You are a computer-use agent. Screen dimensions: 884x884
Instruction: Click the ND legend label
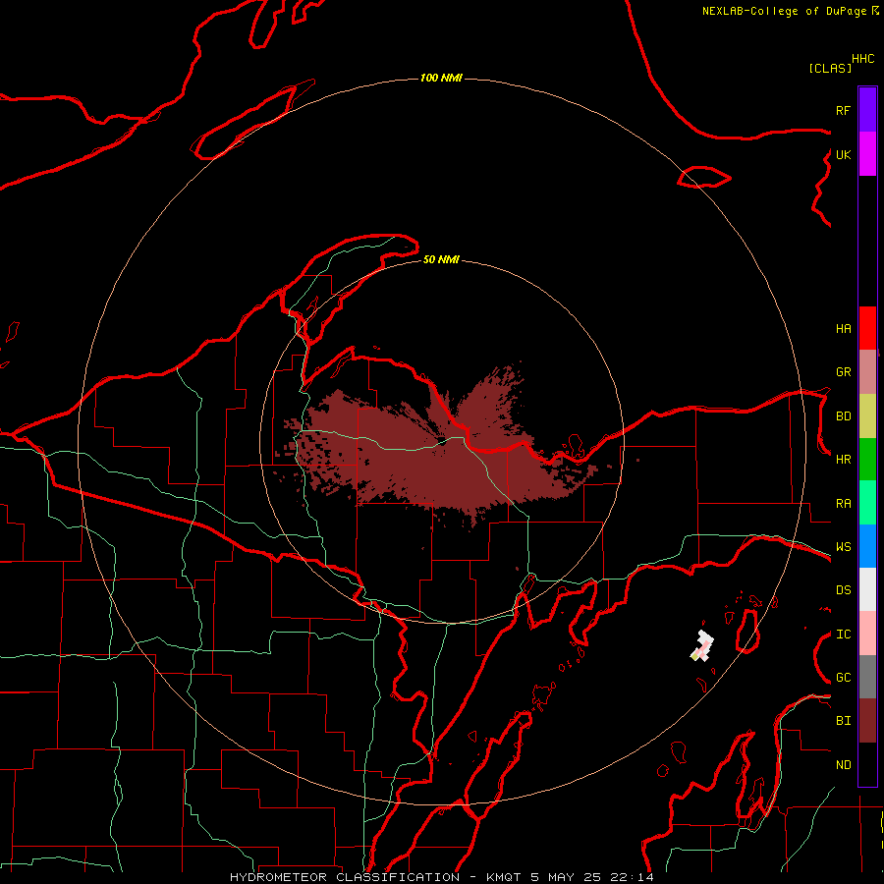(x=843, y=765)
